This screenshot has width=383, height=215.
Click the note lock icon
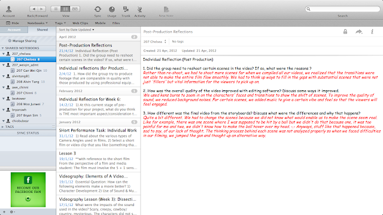point(345,32)
